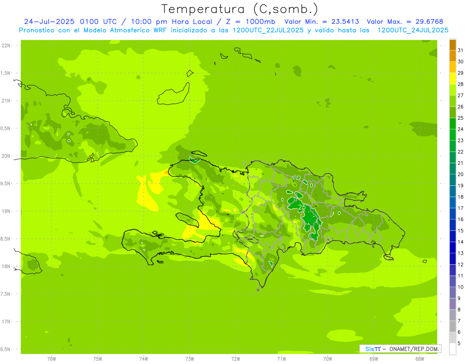This screenshot has width=471, height=364.
Task: Click the legend swatch between 11 and 12
Action: coord(453,270)
